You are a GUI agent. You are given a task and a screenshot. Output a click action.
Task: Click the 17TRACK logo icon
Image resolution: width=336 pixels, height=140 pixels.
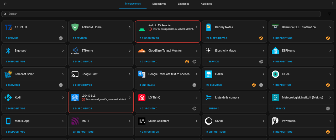(x=8, y=27)
